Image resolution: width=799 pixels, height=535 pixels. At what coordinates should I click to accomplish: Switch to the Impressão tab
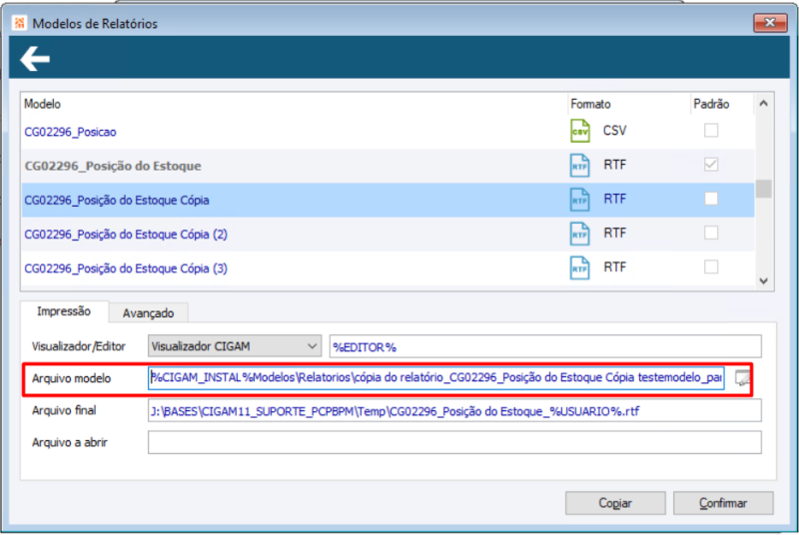64,311
